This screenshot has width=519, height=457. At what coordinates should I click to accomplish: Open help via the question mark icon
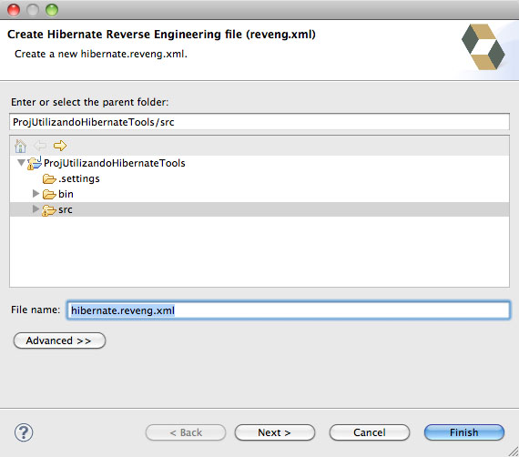24,432
